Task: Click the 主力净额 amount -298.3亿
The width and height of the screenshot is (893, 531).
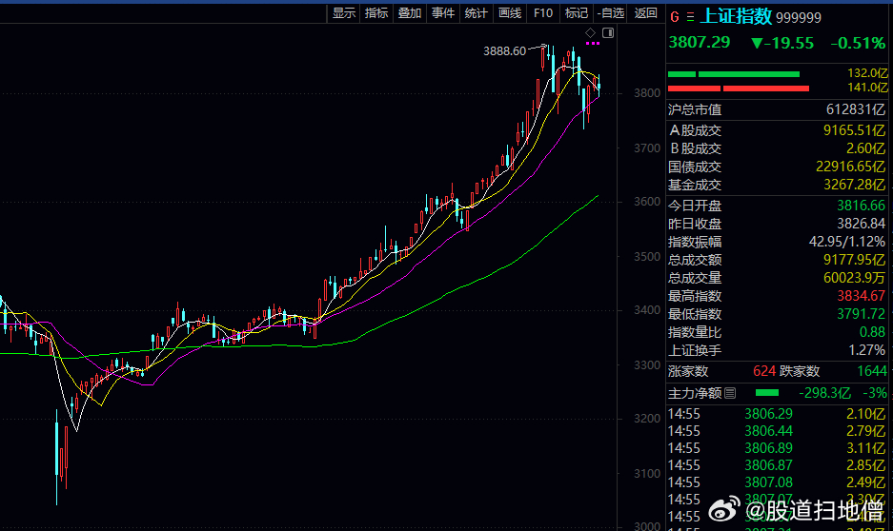Action: tap(824, 393)
